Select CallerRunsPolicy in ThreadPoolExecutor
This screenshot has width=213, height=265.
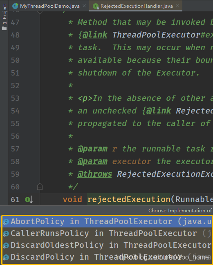click(107, 234)
